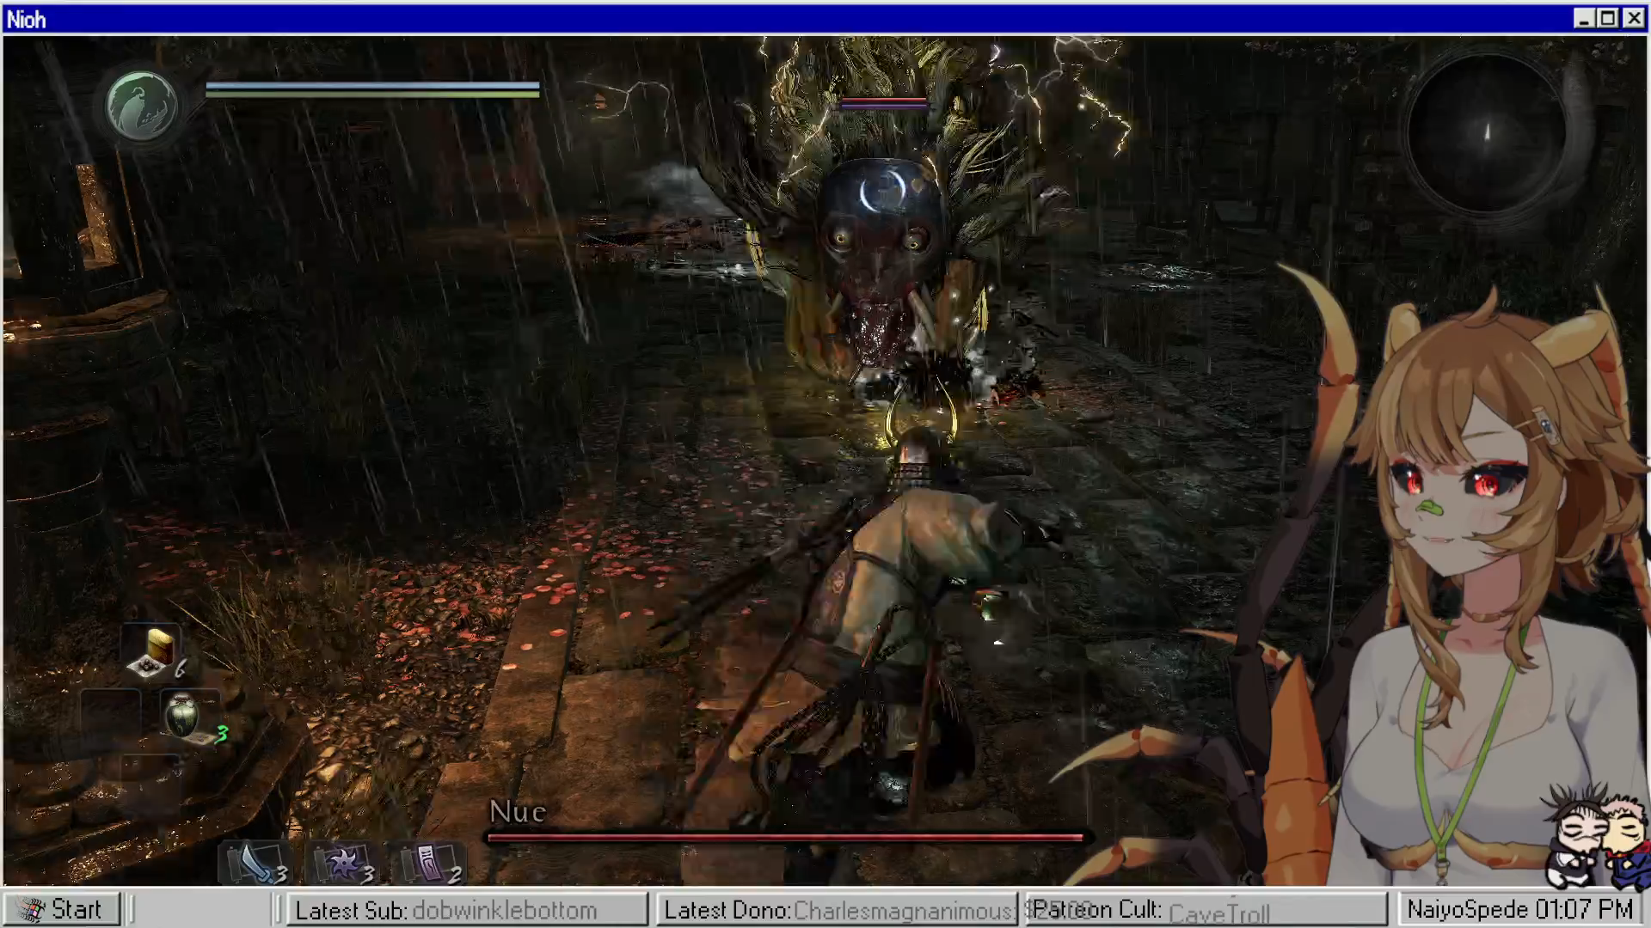The height and width of the screenshot is (928, 1651).
Task: Click the circular compass minimap
Action: point(1486,134)
